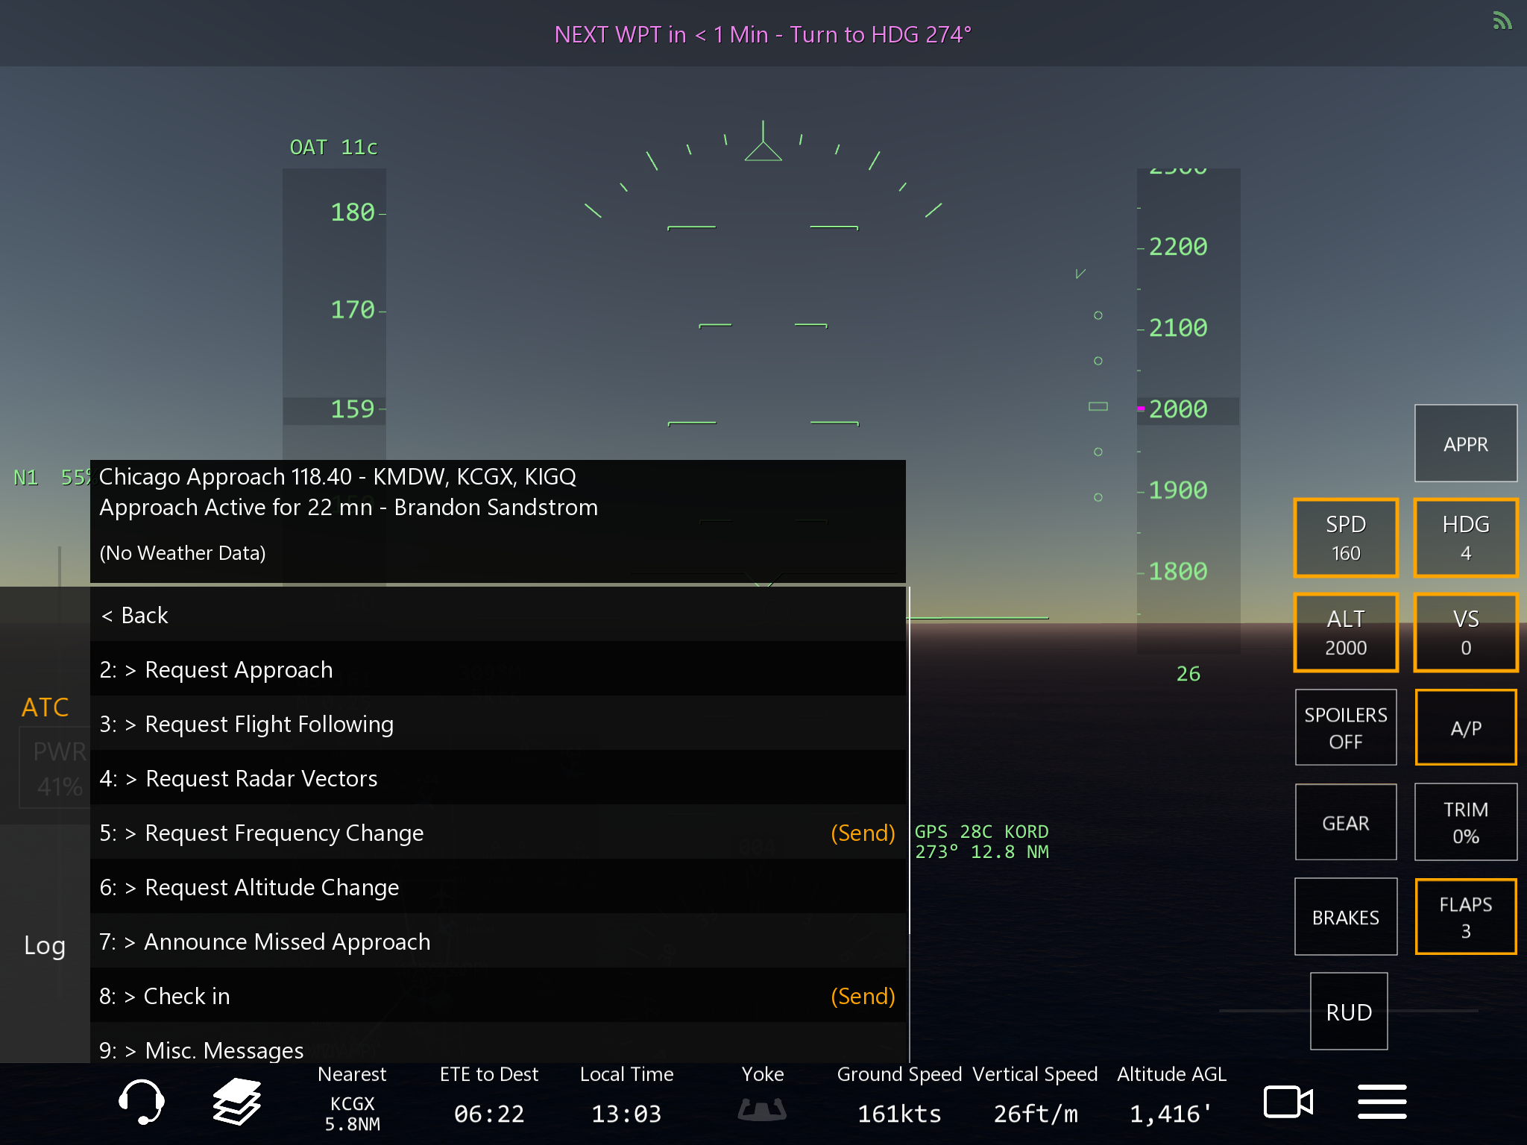Expand Request Approach submenu
The width and height of the screenshot is (1527, 1145).
(239, 669)
